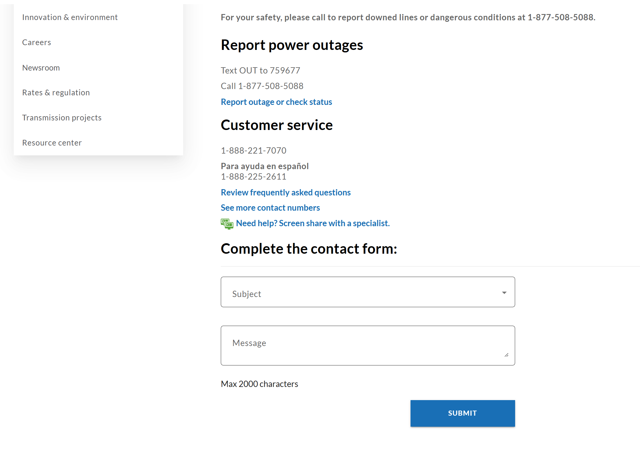The image size is (640, 450).
Task: Open Resource center sidebar item
Action: (x=52, y=143)
